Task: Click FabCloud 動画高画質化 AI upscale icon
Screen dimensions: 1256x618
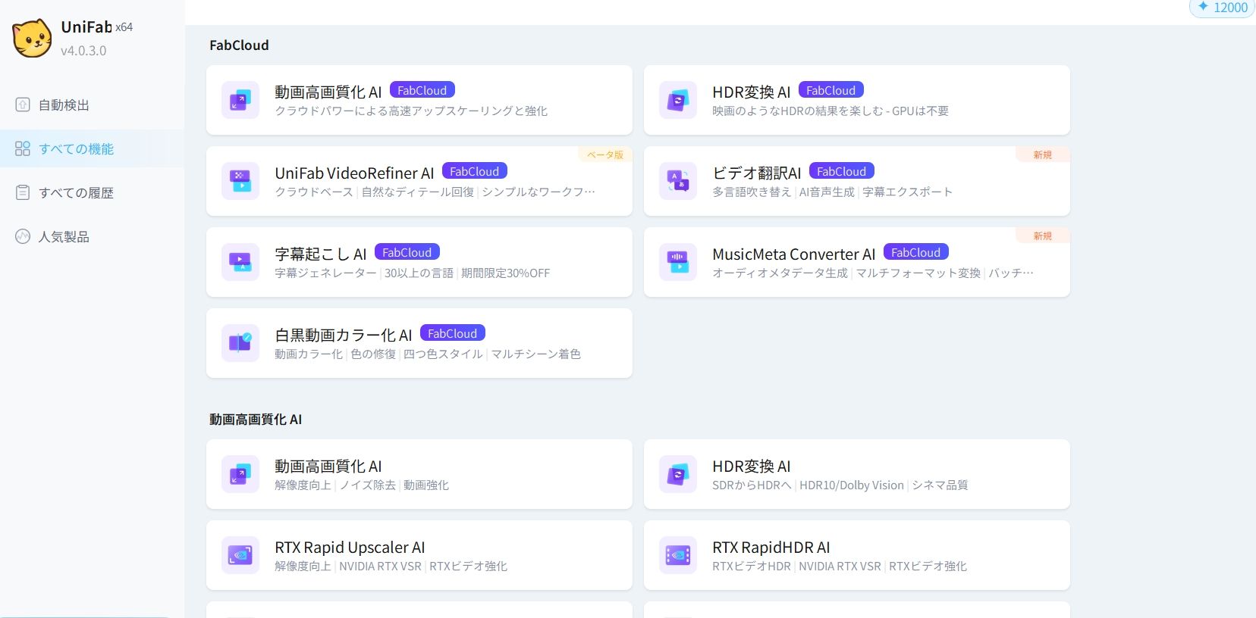Action: [240, 100]
